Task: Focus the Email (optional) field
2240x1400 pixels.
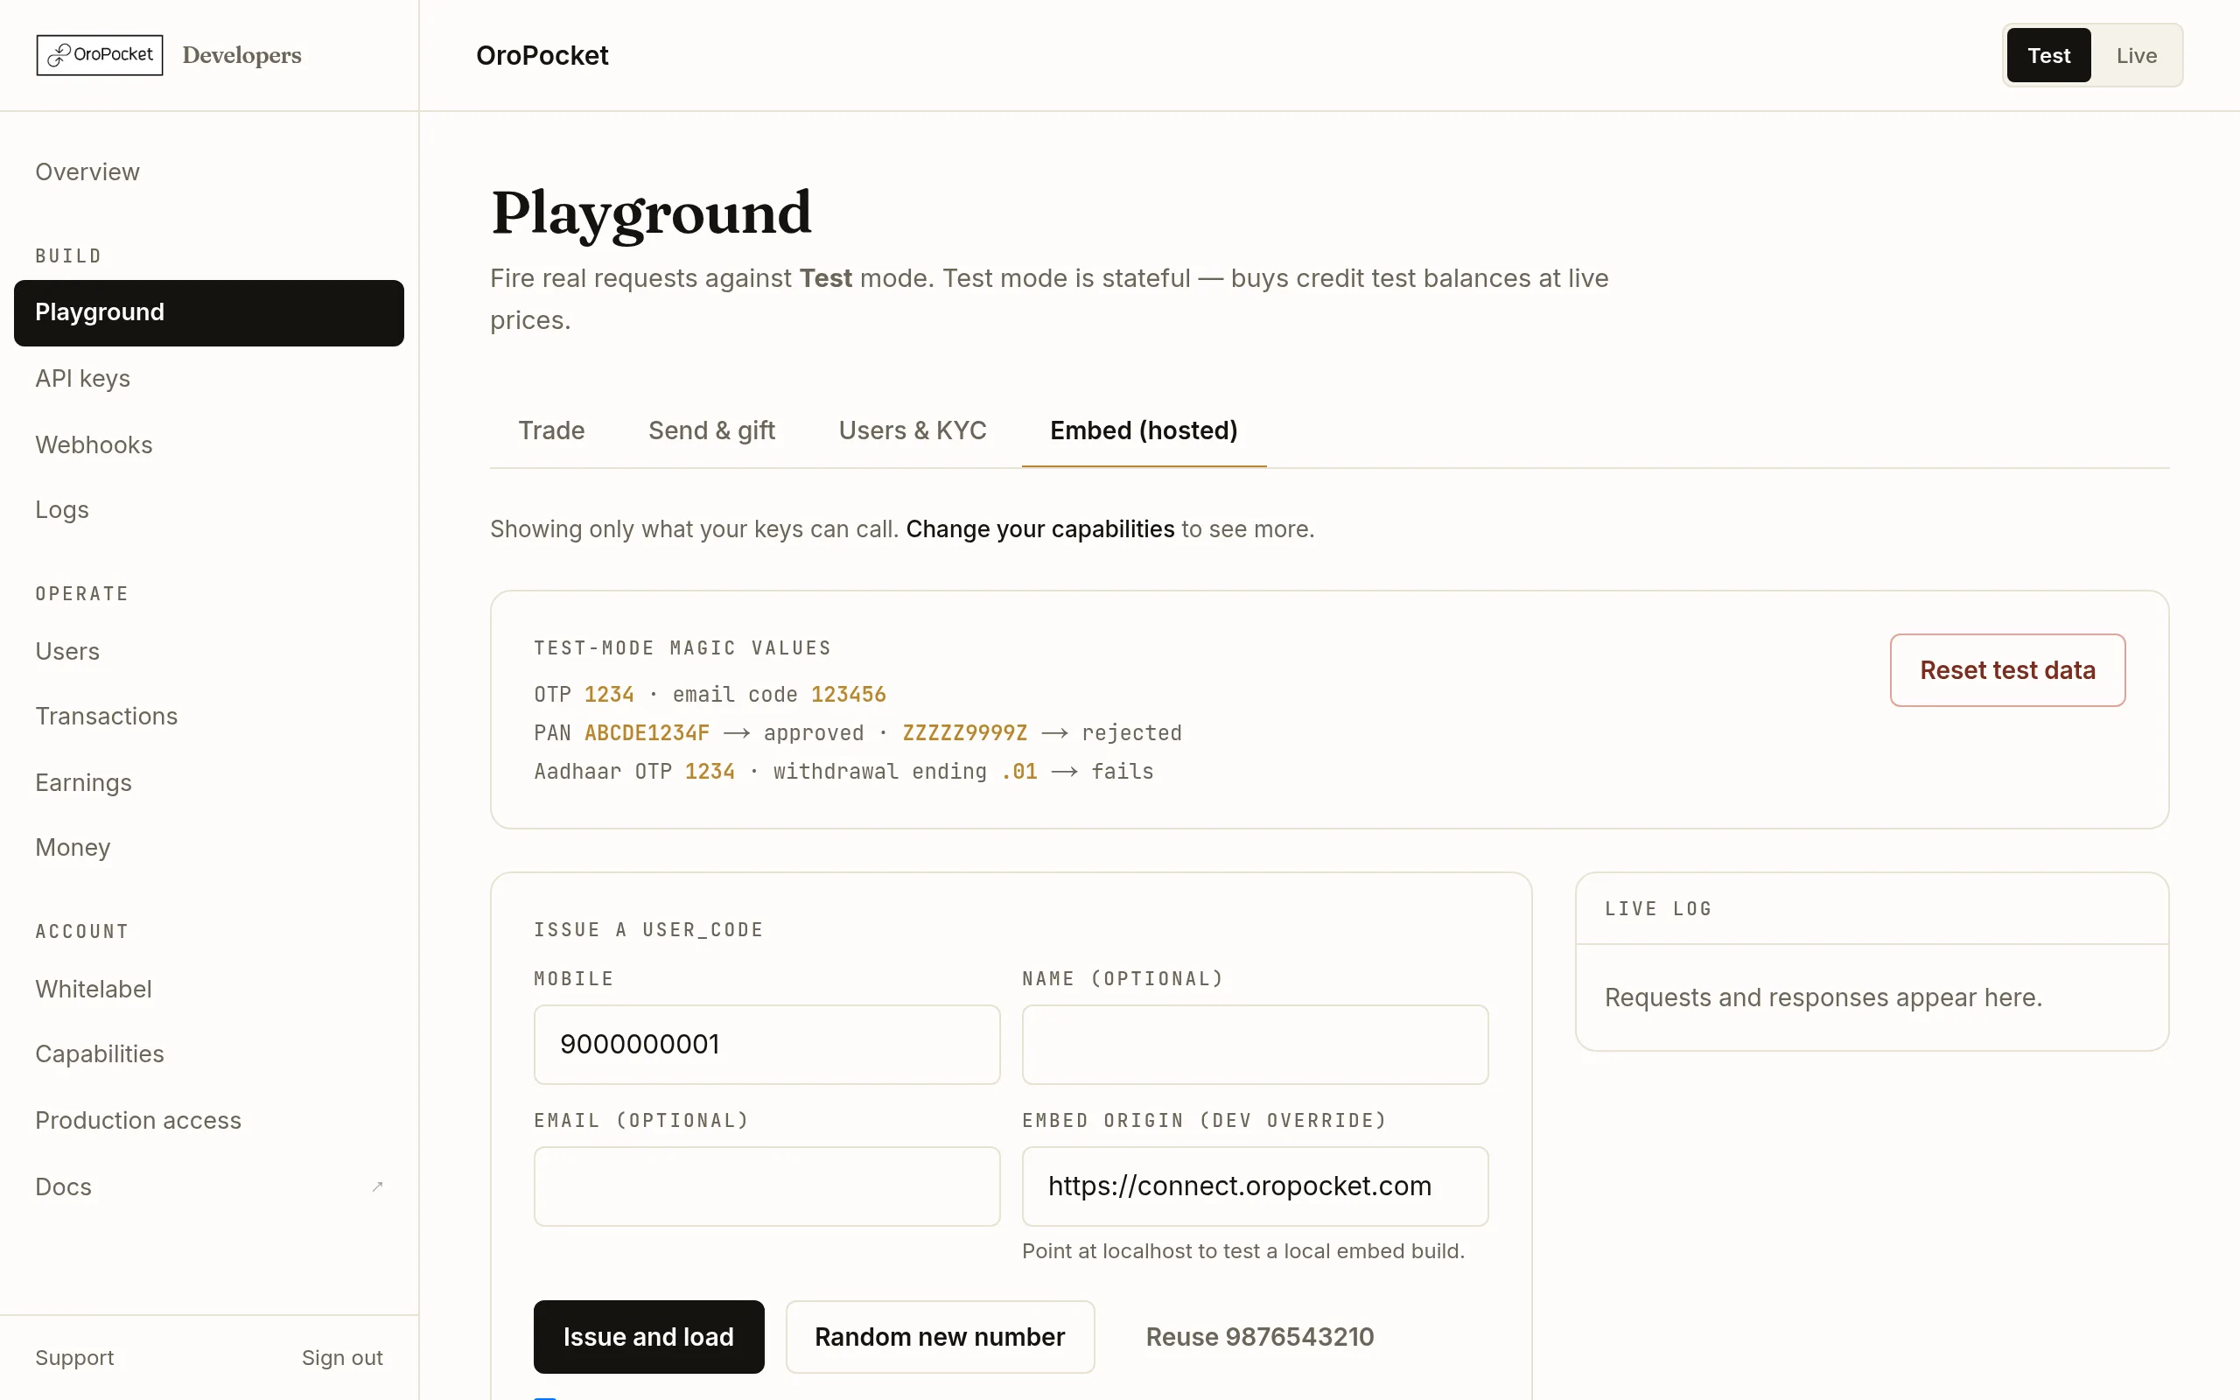Action: pos(766,1187)
